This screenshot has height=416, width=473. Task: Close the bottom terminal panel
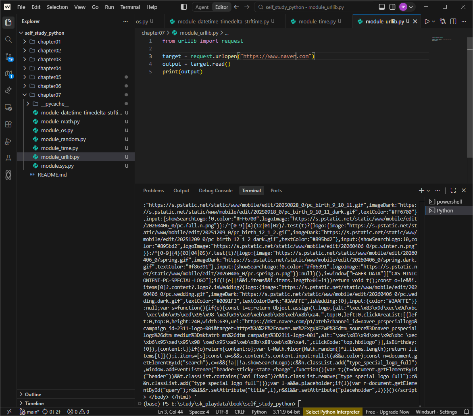(x=464, y=191)
